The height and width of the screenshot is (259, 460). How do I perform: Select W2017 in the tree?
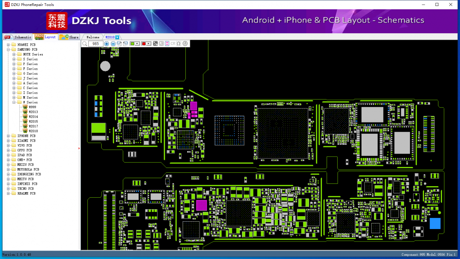coord(33,126)
